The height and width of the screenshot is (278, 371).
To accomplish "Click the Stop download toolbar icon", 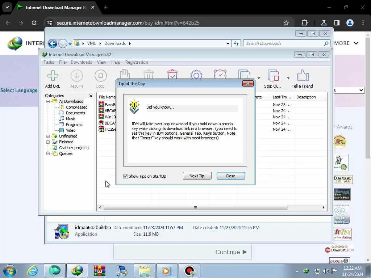I will (x=101, y=76).
